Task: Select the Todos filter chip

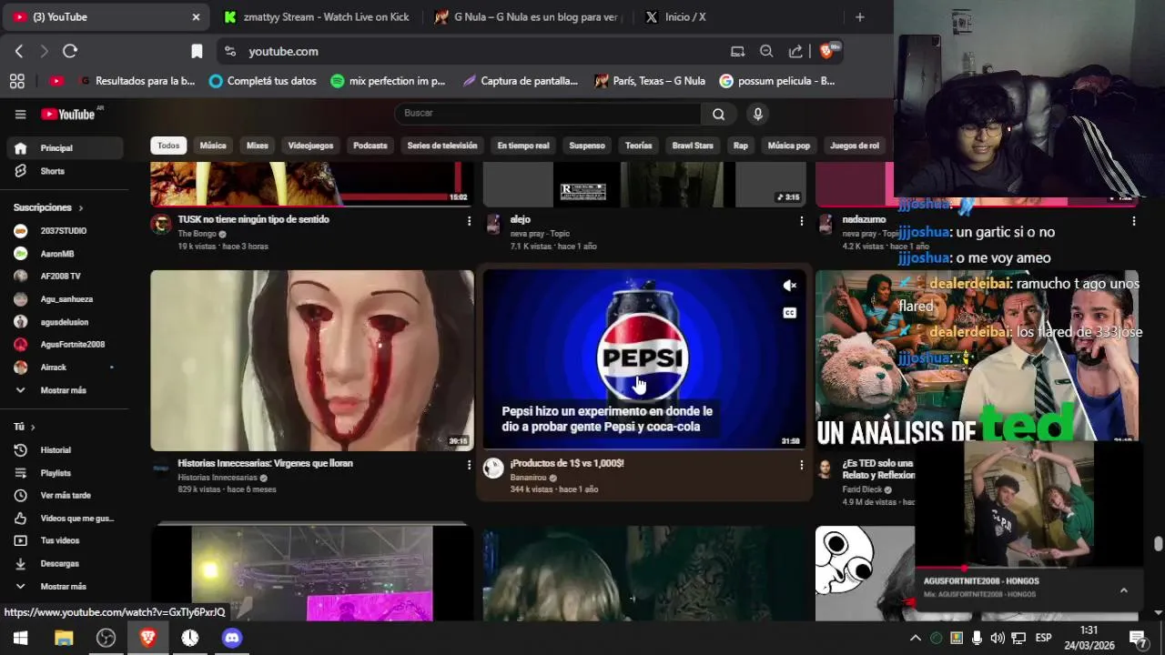Action: pos(168,146)
